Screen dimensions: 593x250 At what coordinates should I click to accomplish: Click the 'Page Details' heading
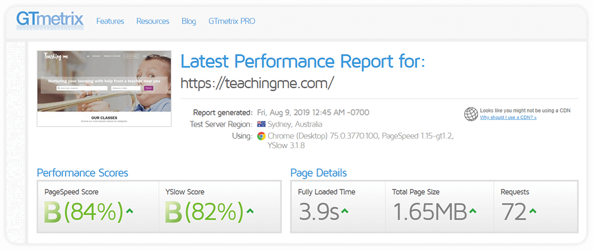318,173
